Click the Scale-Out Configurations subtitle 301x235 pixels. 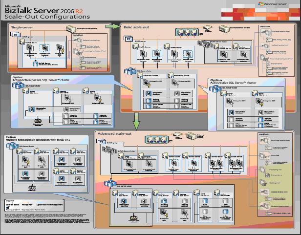(47, 17)
